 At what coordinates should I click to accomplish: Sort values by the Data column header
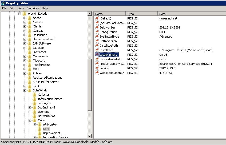click(192, 14)
